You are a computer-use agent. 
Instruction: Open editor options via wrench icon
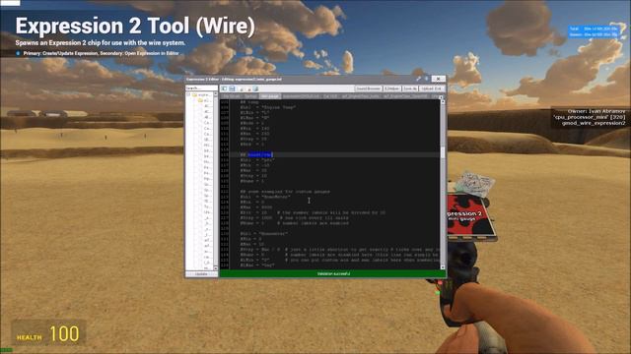point(418,79)
